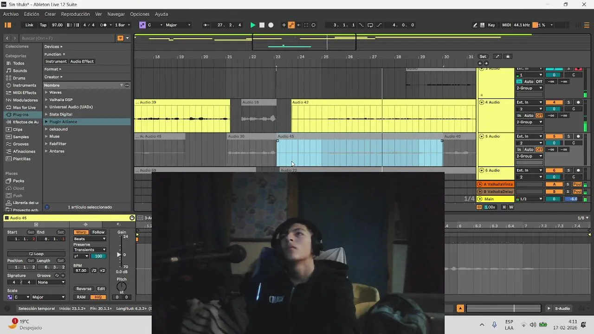Deactivate track 5 with its orange number button
The height and width of the screenshot is (334, 594).
(x=554, y=136)
